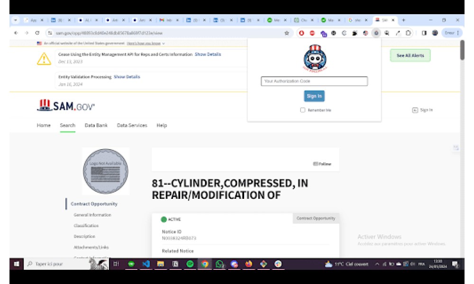Image resolution: width=474 pixels, height=284 pixels.
Task: Switch to the Gmail inbox tab
Action: [169, 20]
